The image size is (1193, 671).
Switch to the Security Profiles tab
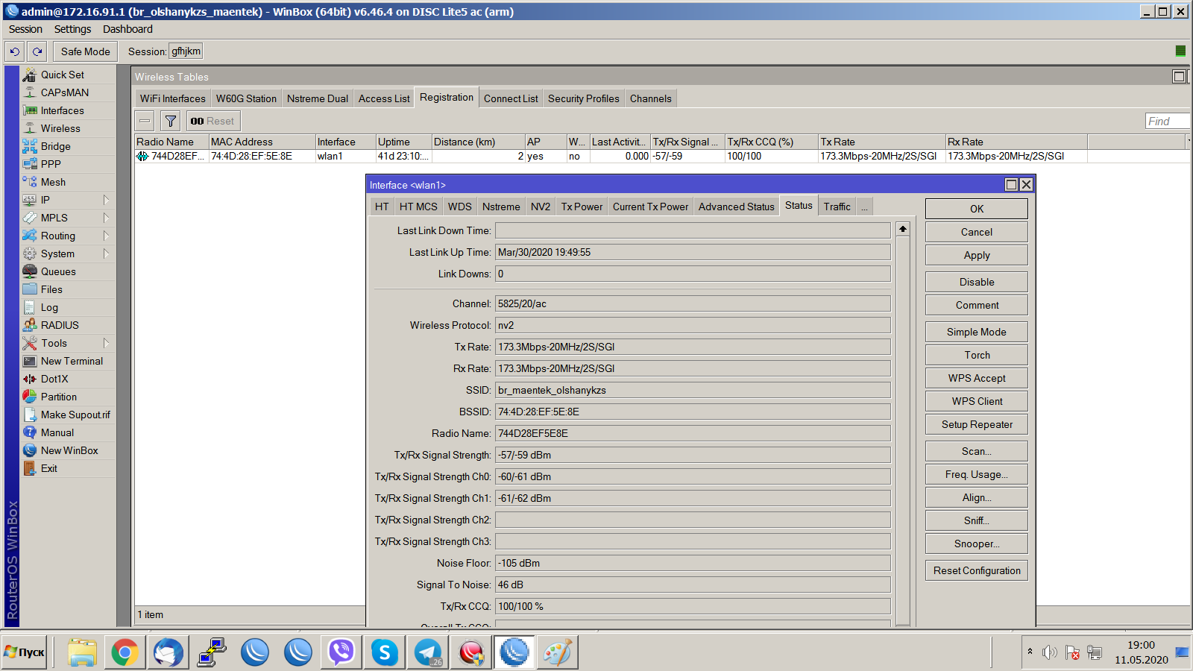coord(583,98)
